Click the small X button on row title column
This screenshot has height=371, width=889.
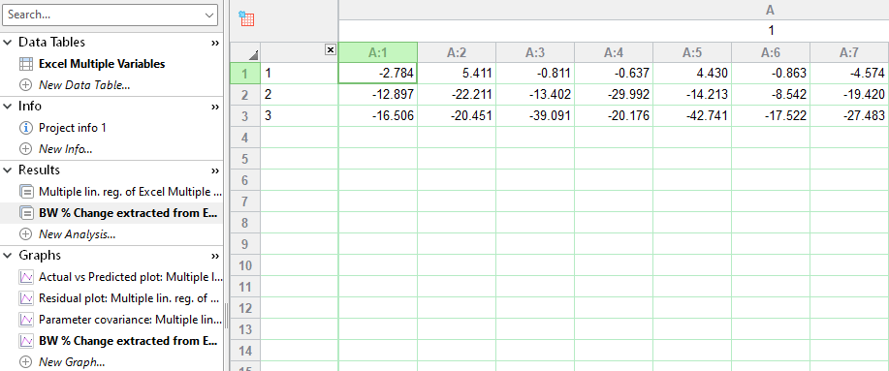coord(331,49)
